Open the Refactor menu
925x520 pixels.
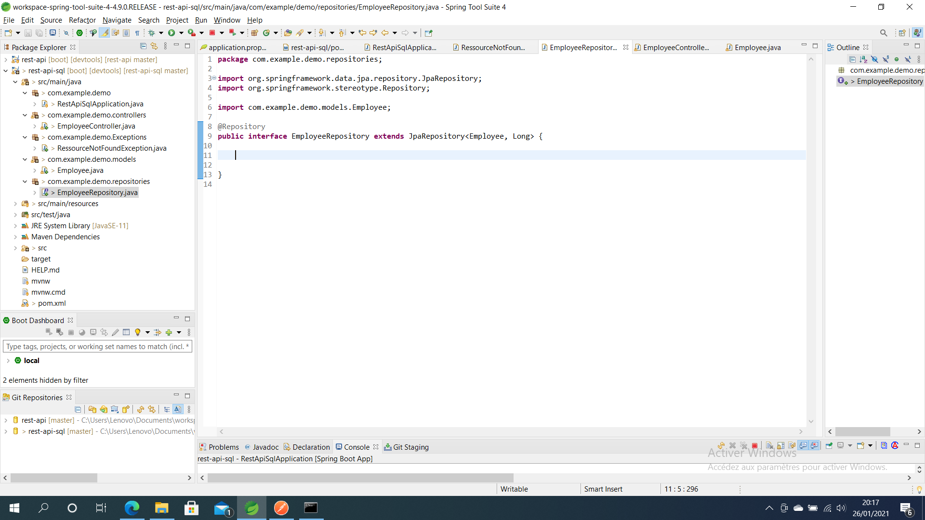[82, 20]
